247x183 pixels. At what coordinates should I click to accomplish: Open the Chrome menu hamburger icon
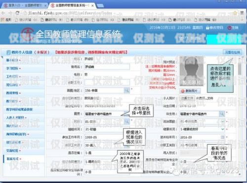[x=242, y=13]
